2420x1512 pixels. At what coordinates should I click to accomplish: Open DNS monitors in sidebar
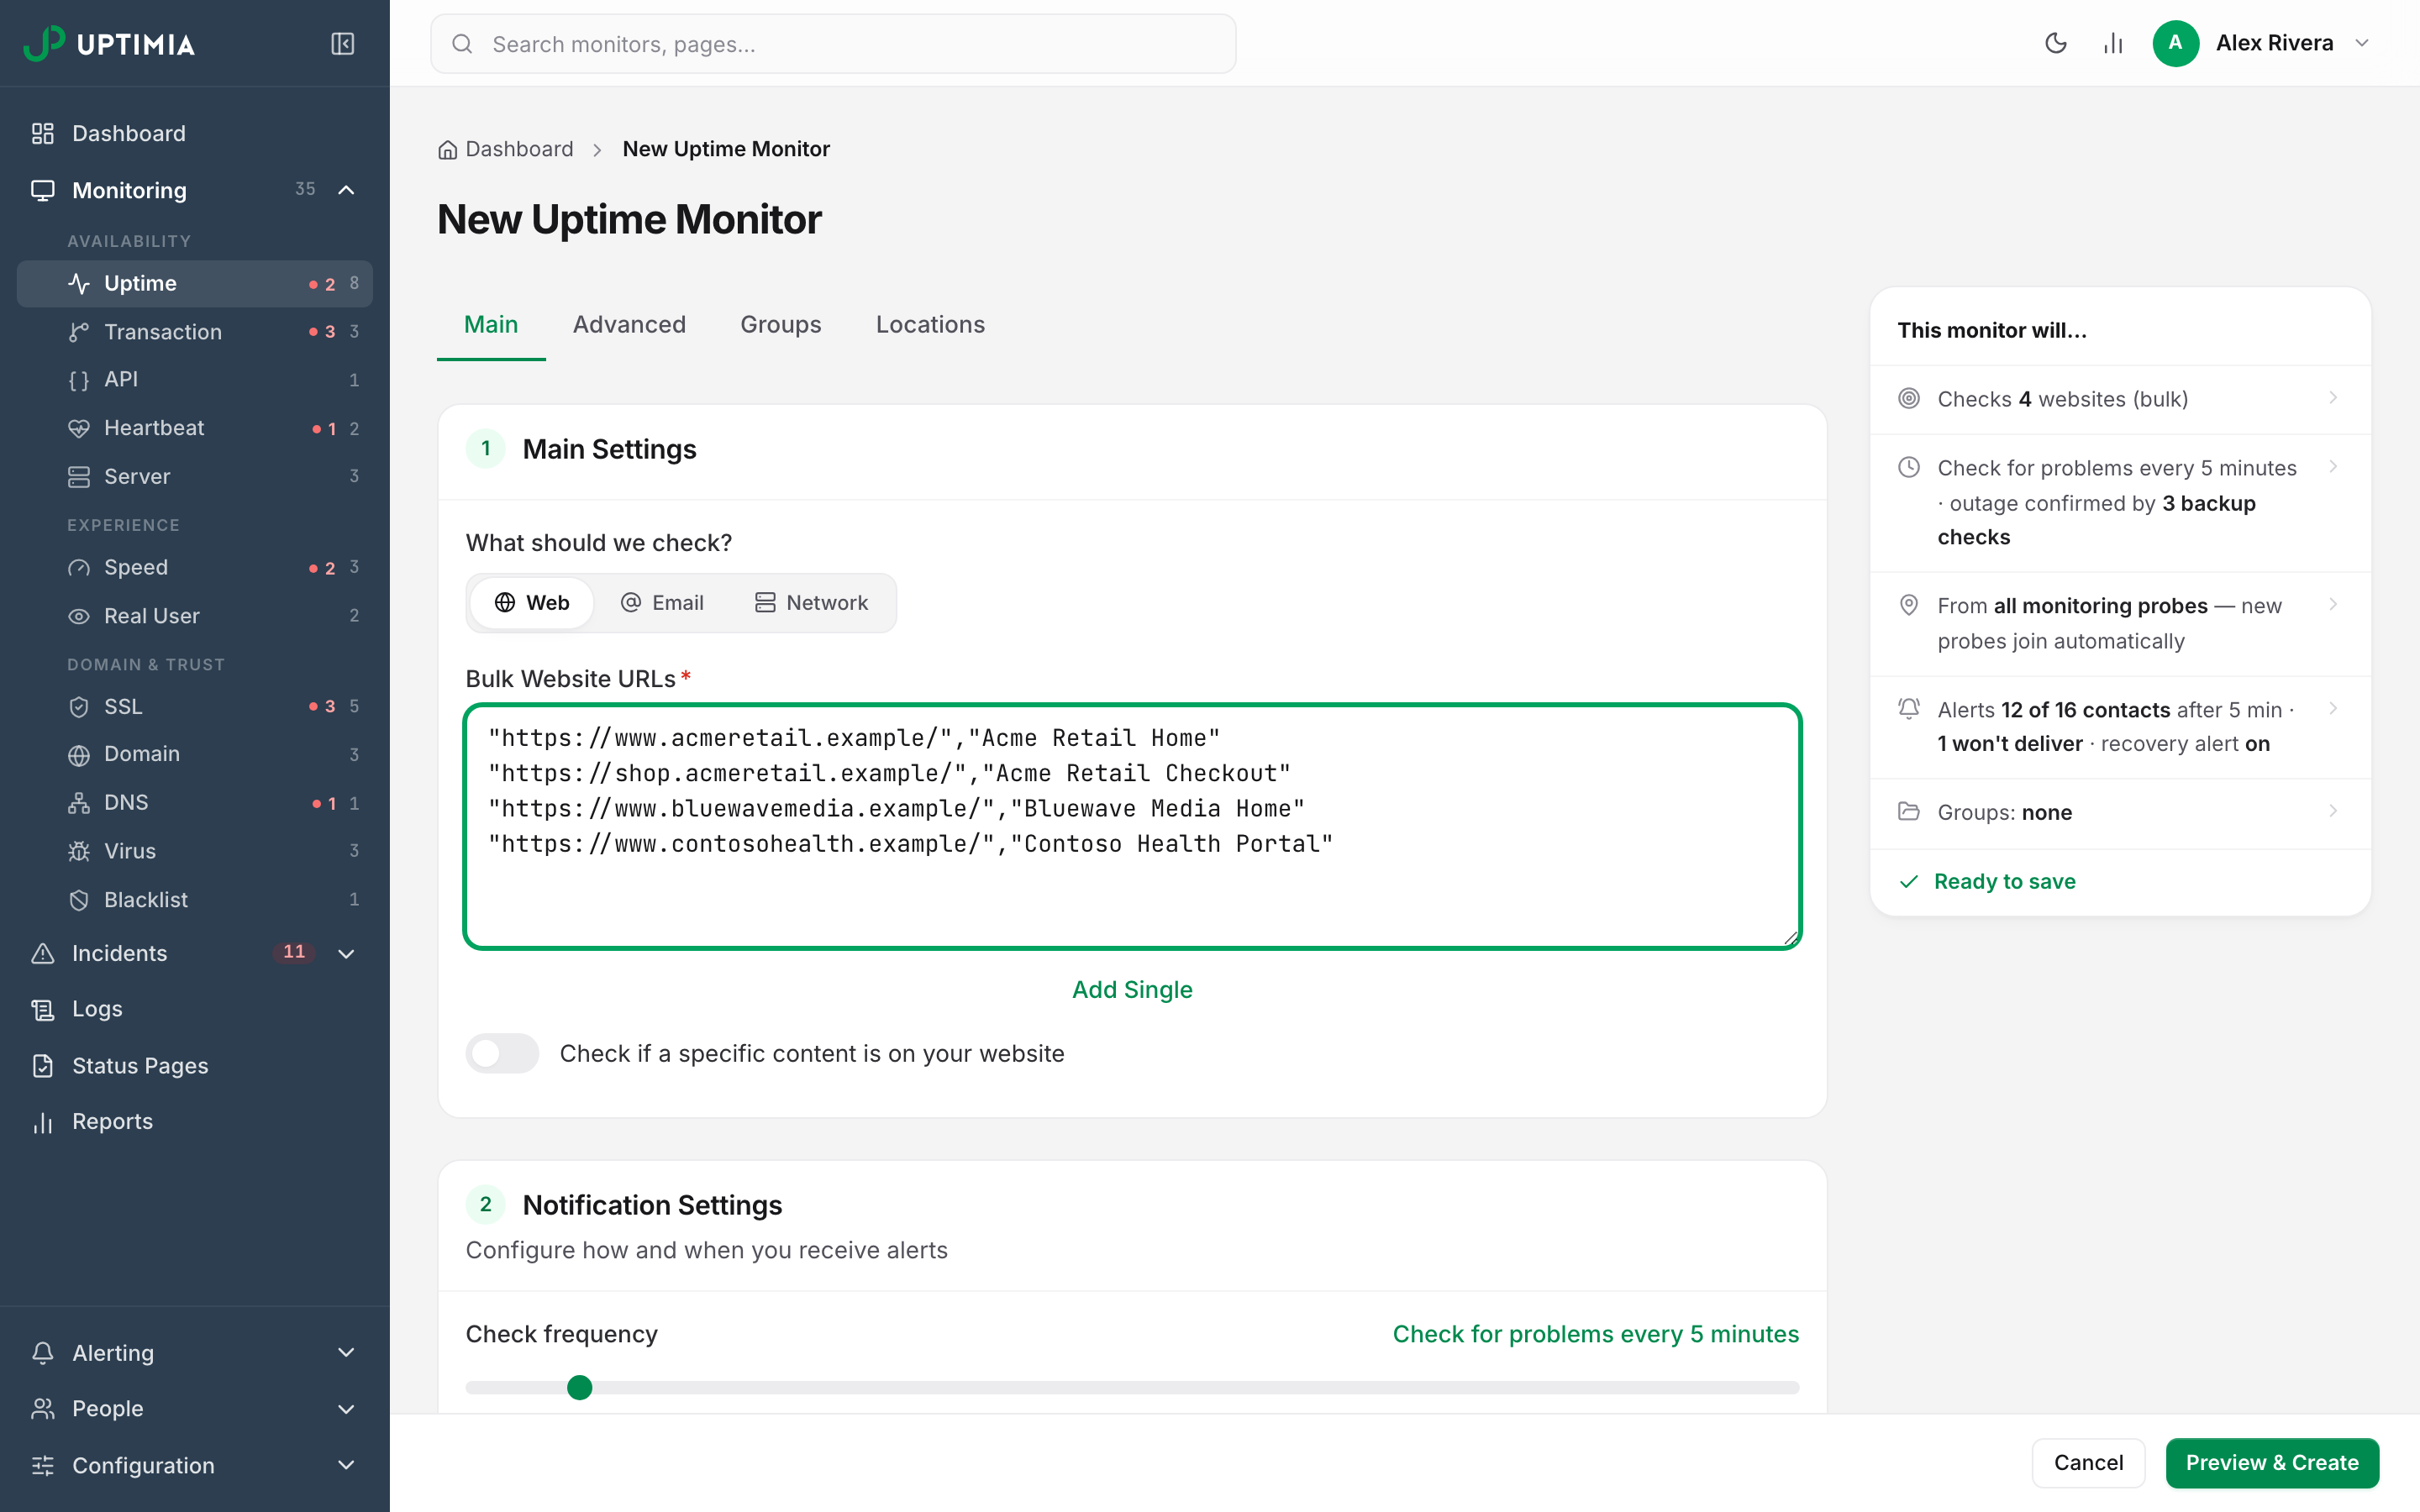pos(195,802)
